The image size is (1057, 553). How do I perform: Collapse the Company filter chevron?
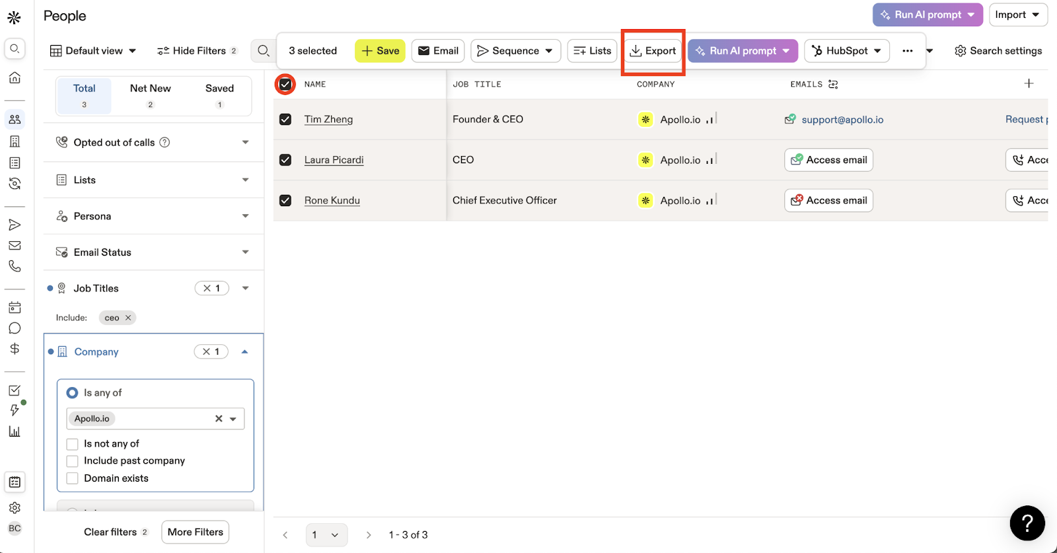tap(245, 351)
